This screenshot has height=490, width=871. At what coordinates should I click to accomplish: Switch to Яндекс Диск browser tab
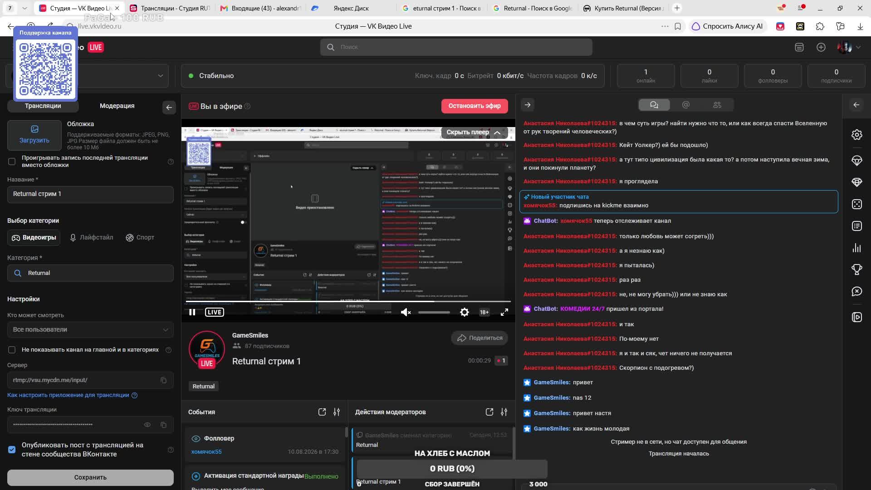click(x=350, y=8)
